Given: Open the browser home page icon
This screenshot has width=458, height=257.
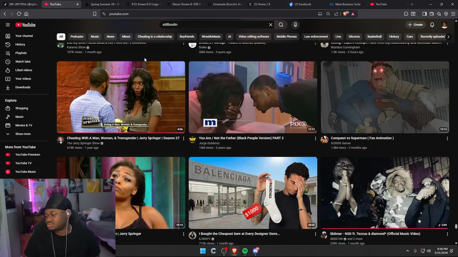Looking at the screenshot, I should click(x=26, y=14).
